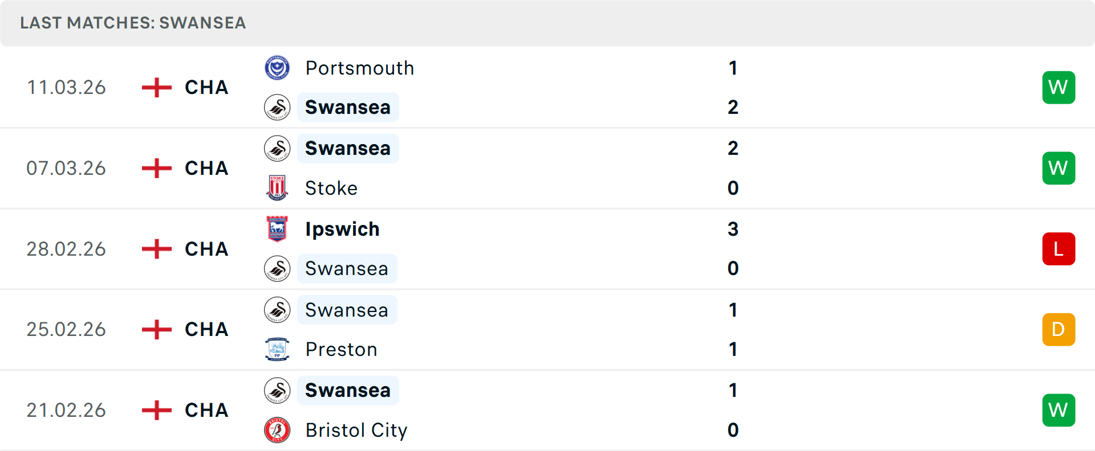This screenshot has height=451, width=1095.
Task: Open the Swansea team name link
Action: [348, 107]
